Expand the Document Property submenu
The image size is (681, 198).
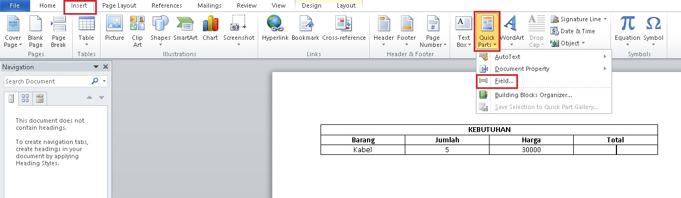(544, 69)
